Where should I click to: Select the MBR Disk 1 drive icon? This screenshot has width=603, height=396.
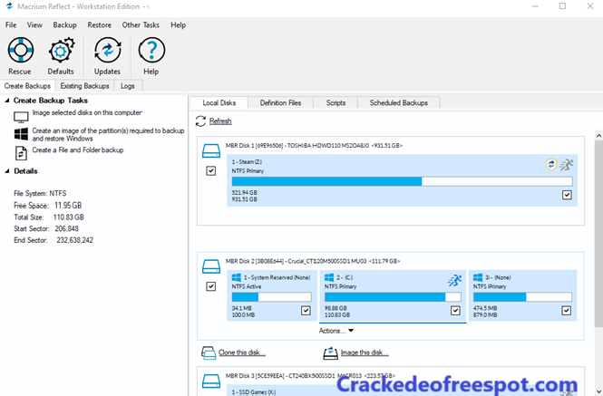pos(211,150)
